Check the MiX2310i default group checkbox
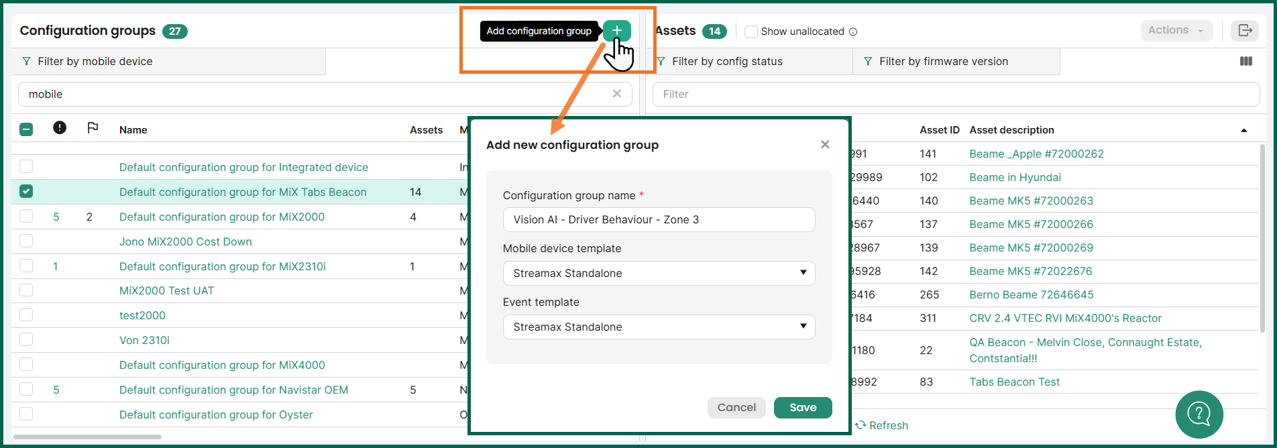Viewport: 1277px width, 448px height. (x=26, y=266)
